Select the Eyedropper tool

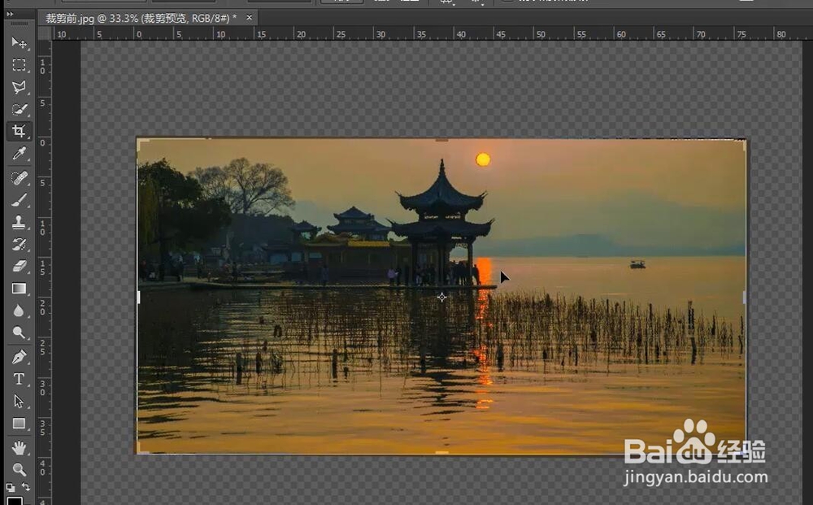[x=19, y=154]
